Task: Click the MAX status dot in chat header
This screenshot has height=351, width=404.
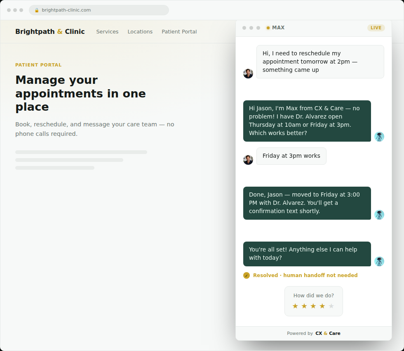Action: click(x=268, y=28)
